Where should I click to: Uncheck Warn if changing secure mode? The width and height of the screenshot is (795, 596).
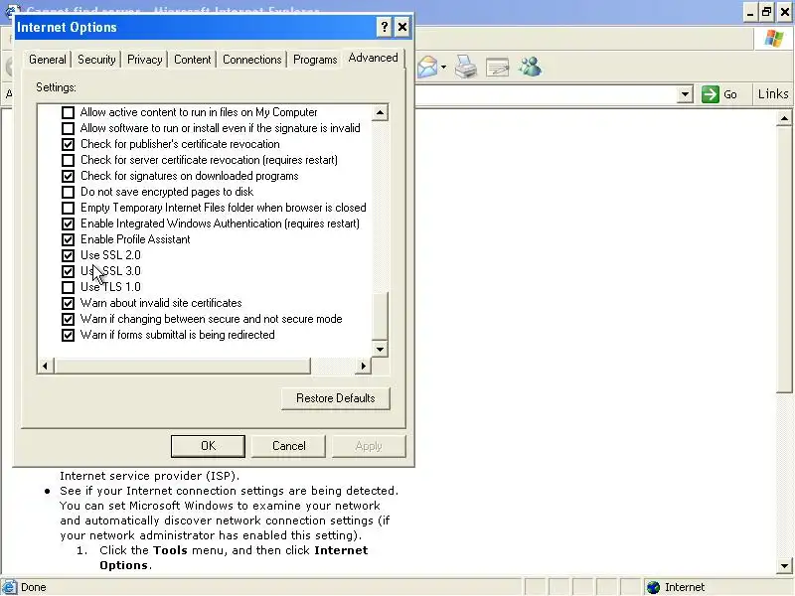(x=68, y=319)
